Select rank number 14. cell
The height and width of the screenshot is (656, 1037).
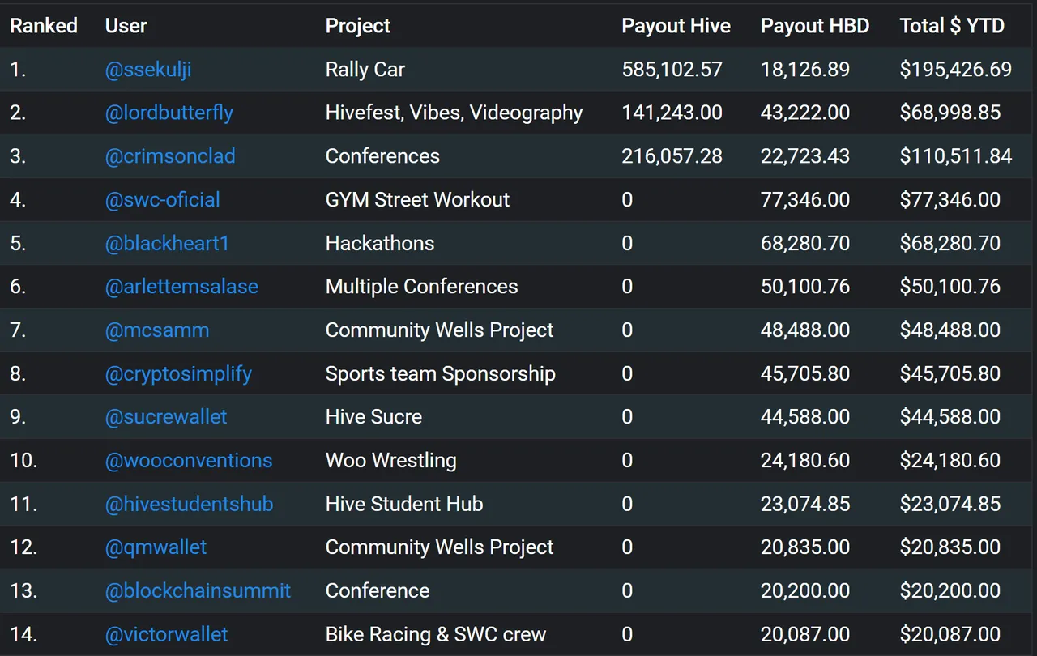point(23,634)
